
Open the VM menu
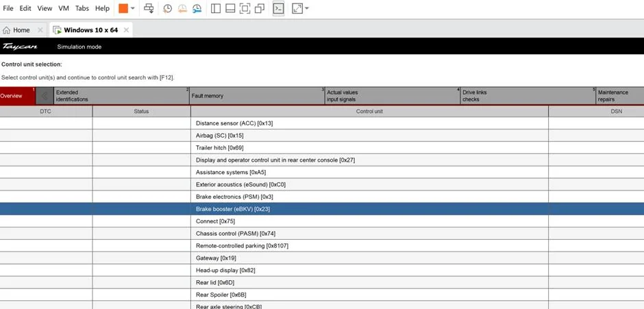coord(64,8)
